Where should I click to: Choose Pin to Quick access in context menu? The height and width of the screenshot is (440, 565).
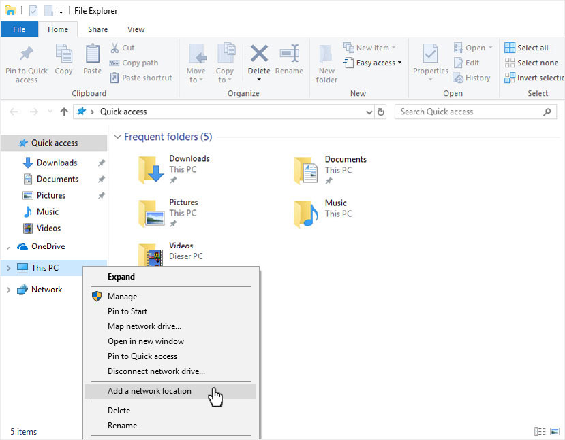[x=171, y=356]
